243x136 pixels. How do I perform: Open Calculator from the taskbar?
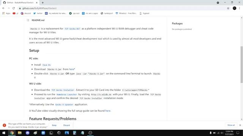(x=74, y=133)
